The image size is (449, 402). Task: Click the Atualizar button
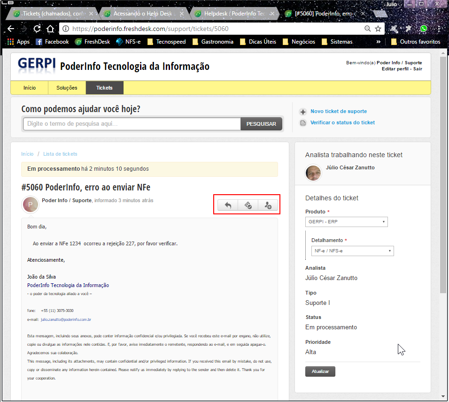click(320, 372)
